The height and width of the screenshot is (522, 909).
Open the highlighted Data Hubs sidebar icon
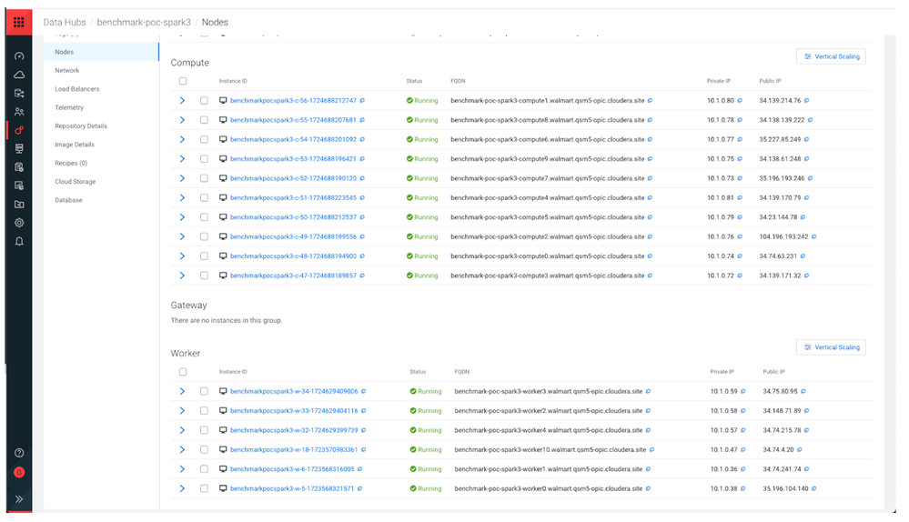[x=19, y=130]
